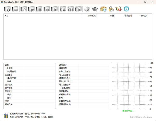
Task: Select the 缓存粒度 row
Action: (30, 85)
